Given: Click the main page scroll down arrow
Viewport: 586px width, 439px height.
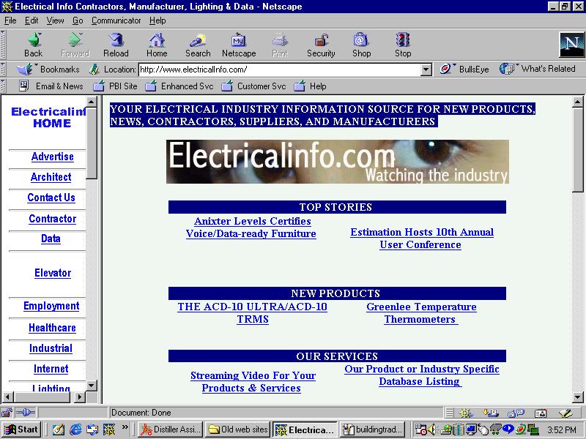Looking at the screenshot, I should 577,397.
